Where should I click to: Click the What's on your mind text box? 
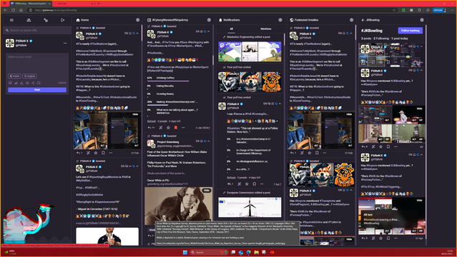[x=37, y=63]
